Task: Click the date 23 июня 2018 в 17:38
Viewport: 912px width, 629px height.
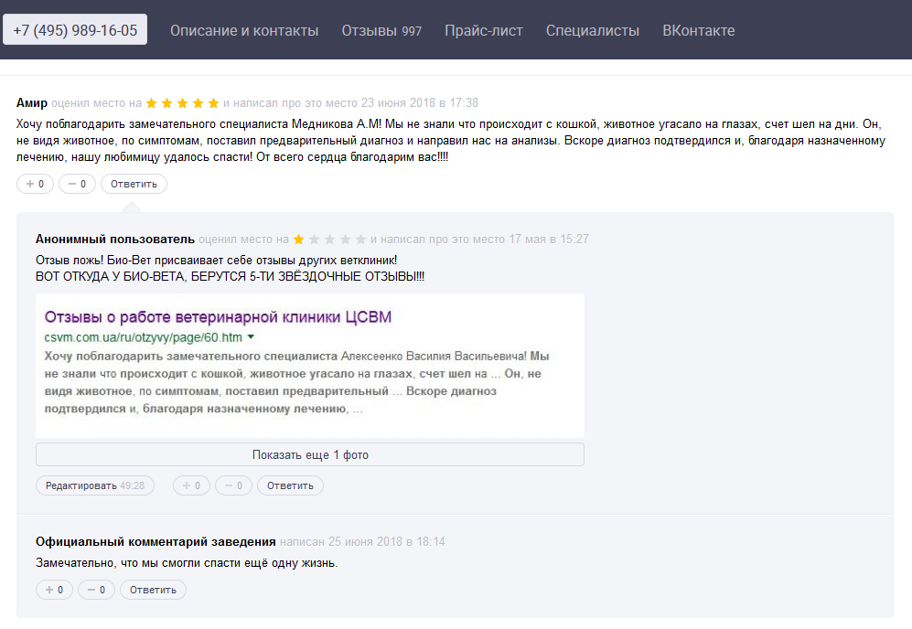Action: pyautogui.click(x=419, y=103)
